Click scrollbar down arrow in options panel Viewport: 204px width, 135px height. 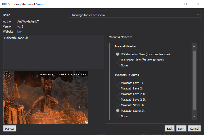click(194, 116)
